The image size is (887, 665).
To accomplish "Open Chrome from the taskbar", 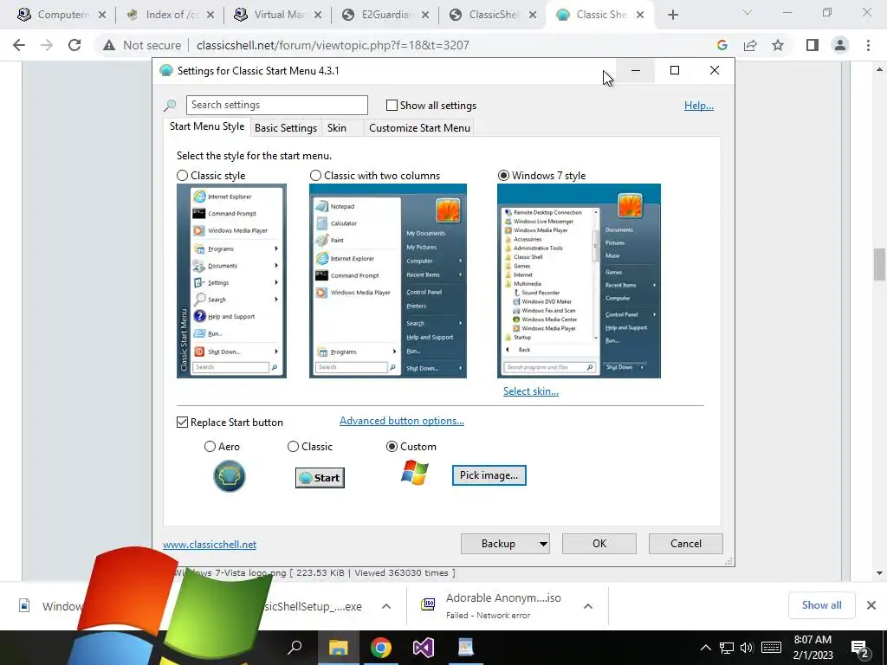I will (381, 648).
